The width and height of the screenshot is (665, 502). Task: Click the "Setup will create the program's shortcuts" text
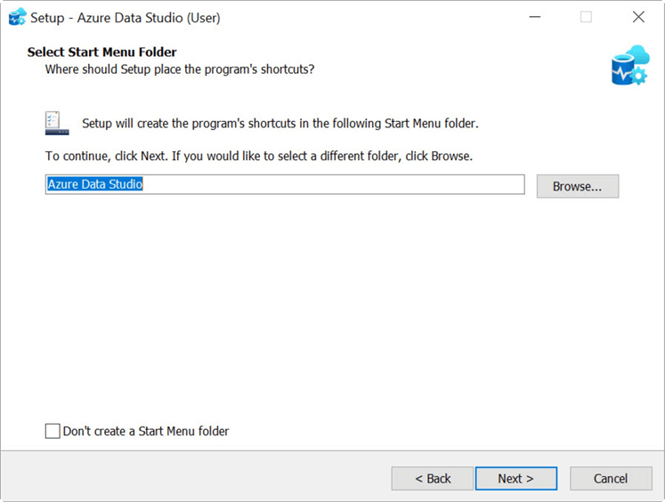coord(280,124)
